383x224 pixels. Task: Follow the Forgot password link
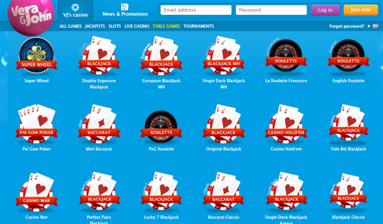click(x=347, y=26)
